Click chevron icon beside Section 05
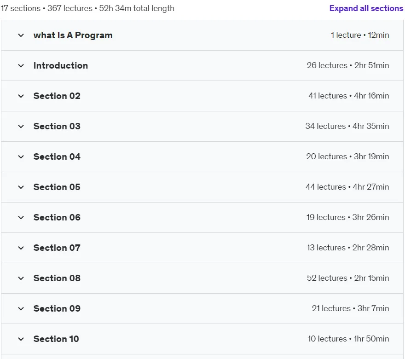The height and width of the screenshot is (359, 405). (x=21, y=187)
